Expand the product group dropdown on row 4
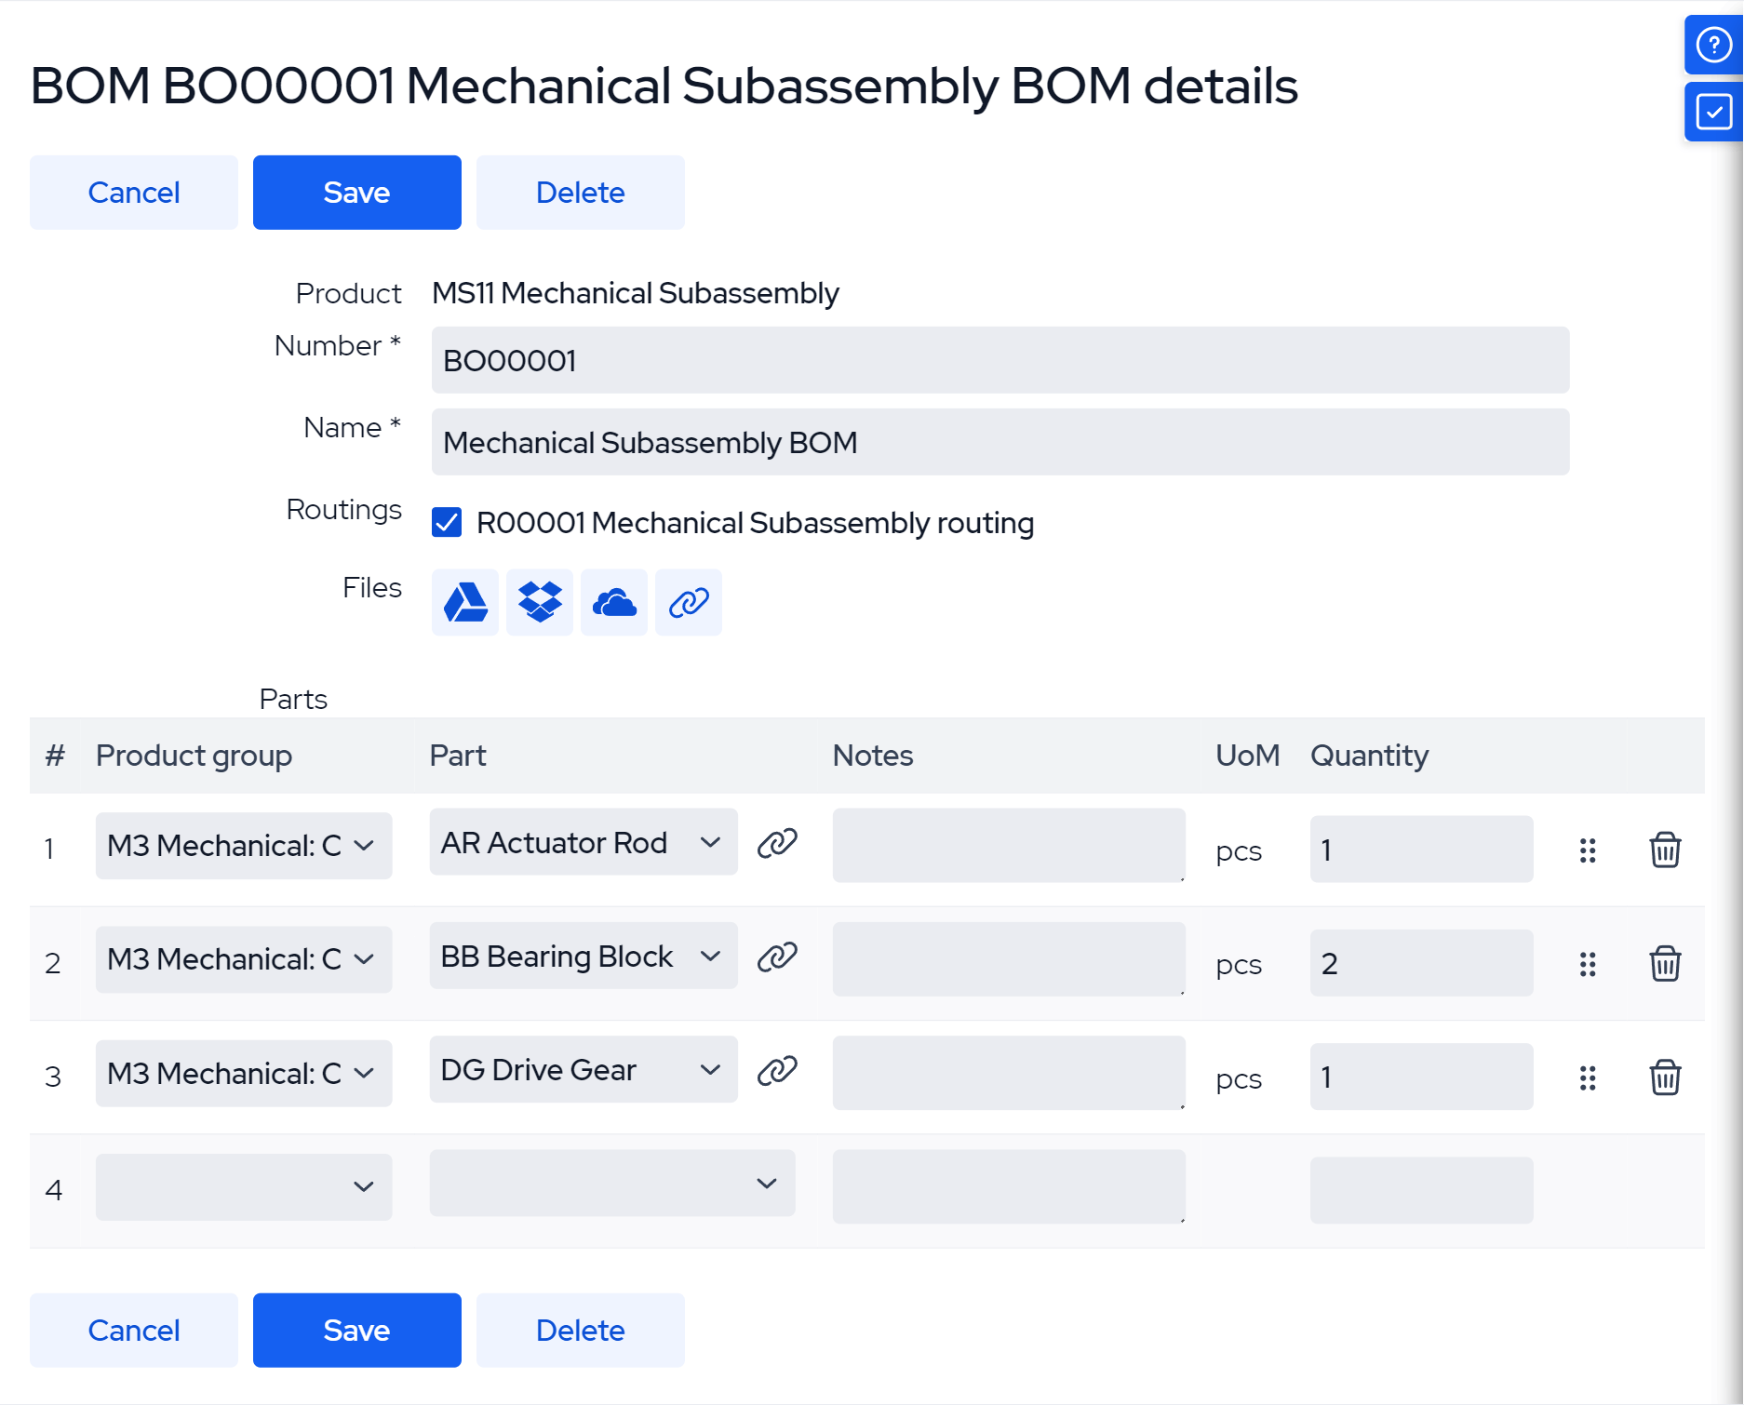 243,1186
